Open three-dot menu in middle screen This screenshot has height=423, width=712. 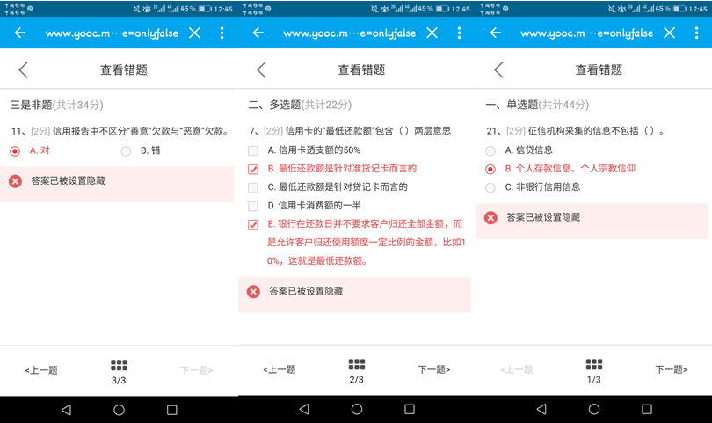459,33
